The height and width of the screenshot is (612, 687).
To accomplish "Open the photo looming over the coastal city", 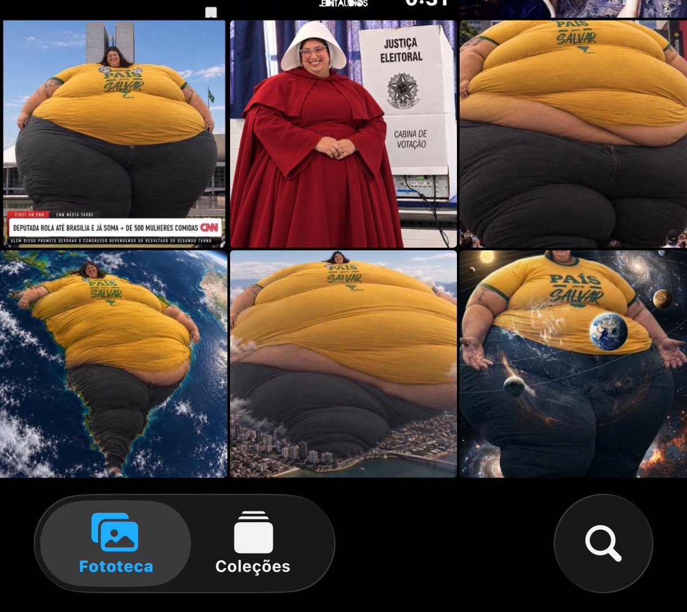I will click(x=343, y=364).
